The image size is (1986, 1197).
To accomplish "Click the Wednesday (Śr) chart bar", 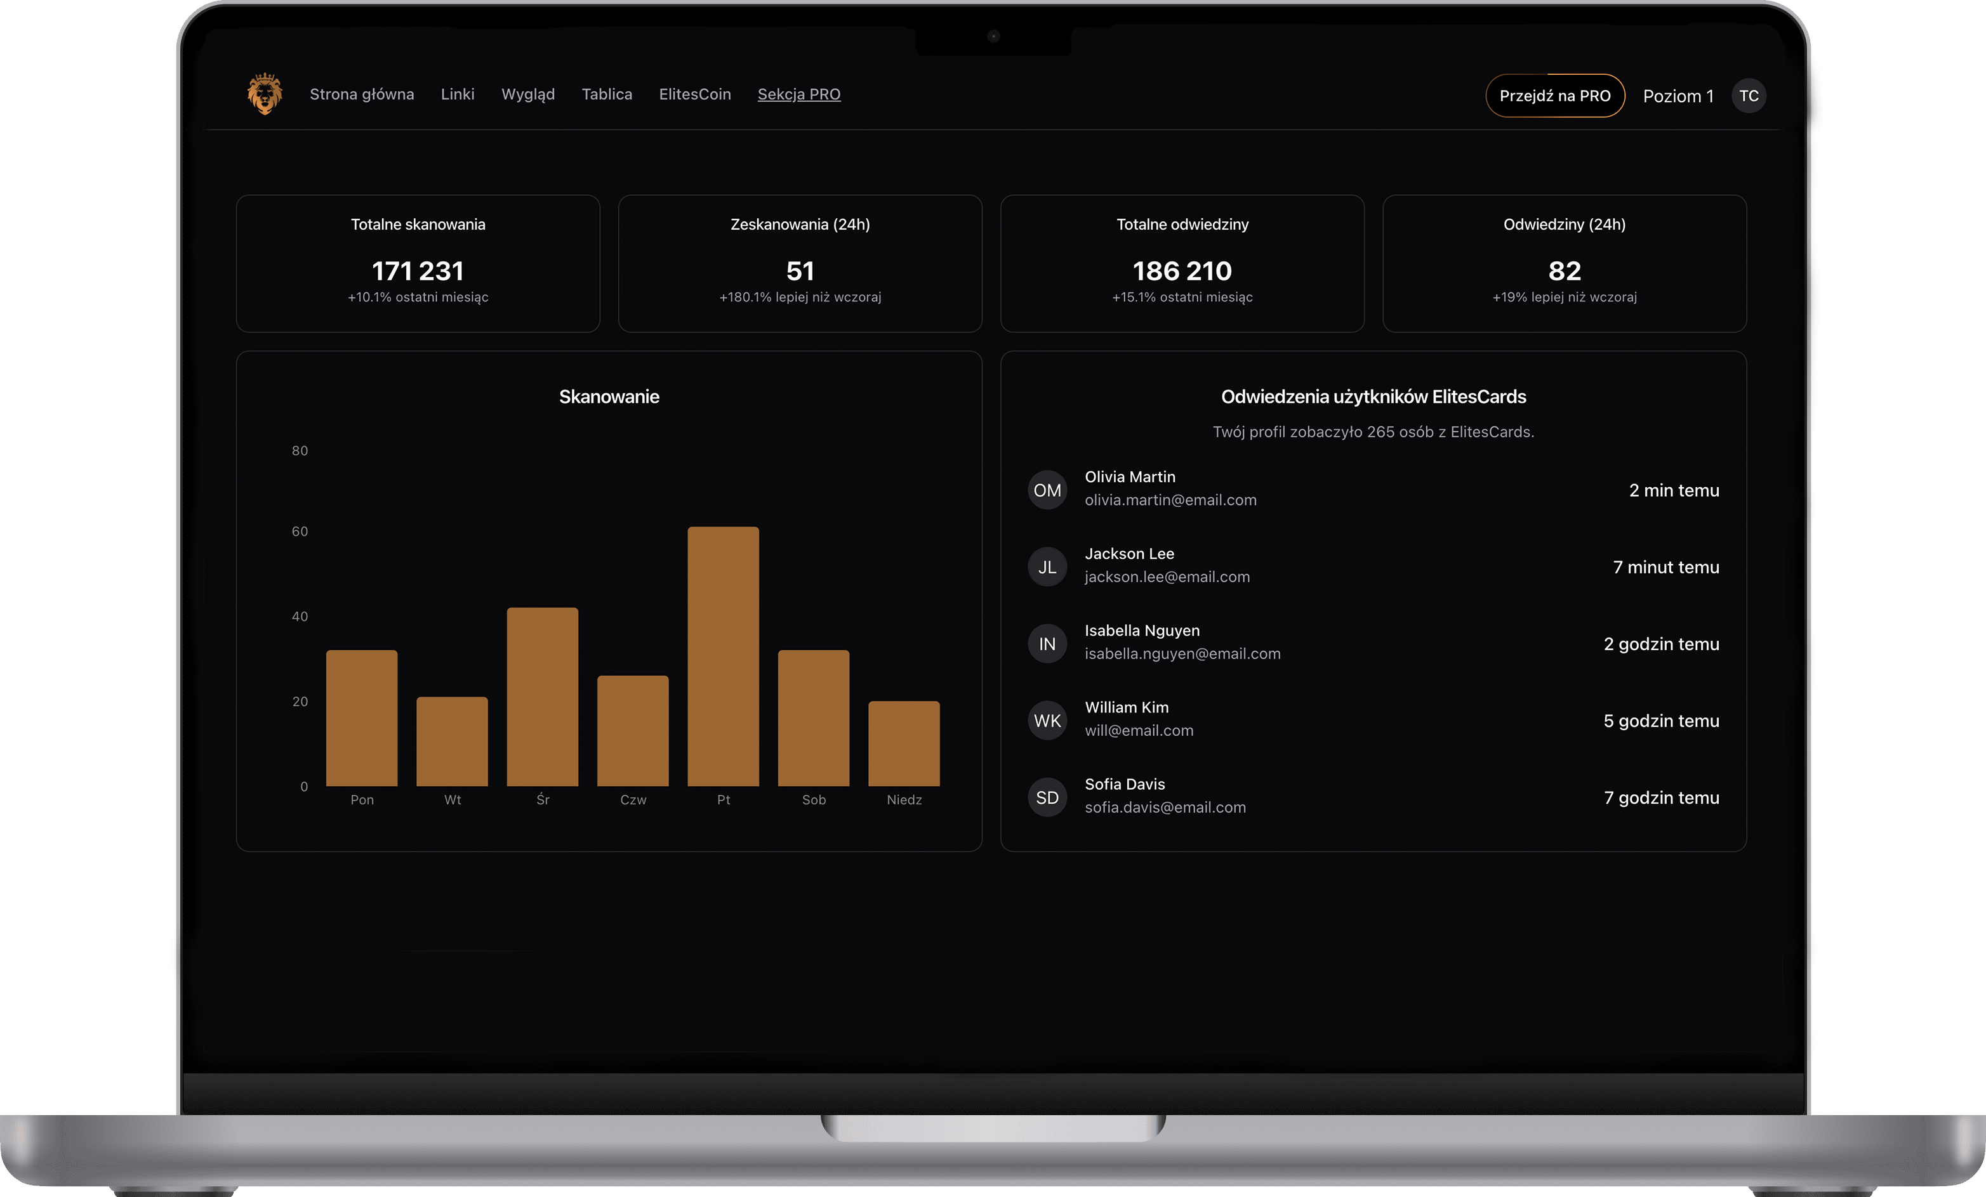I will pos(543,697).
